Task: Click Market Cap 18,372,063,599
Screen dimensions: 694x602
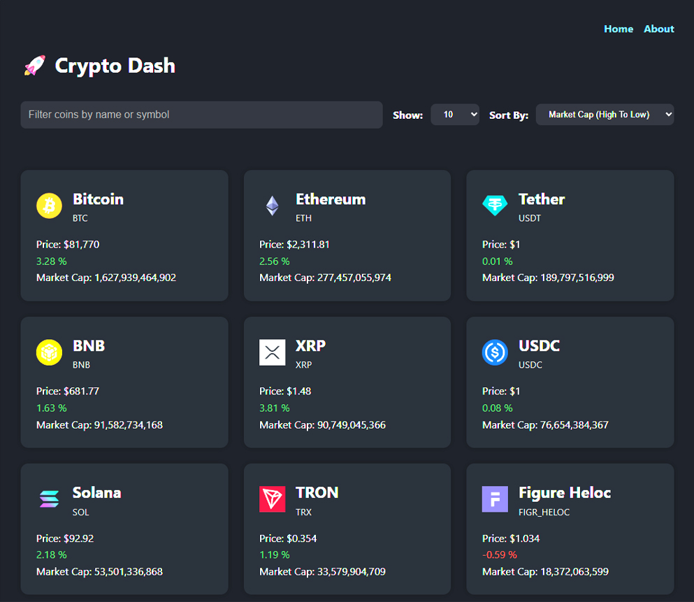Action: [545, 571]
